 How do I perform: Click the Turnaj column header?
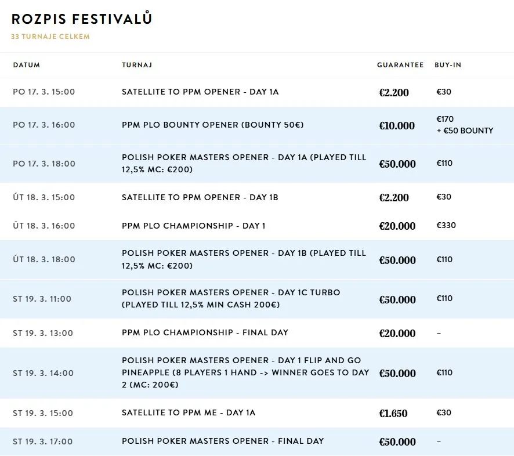pyautogui.click(x=137, y=65)
